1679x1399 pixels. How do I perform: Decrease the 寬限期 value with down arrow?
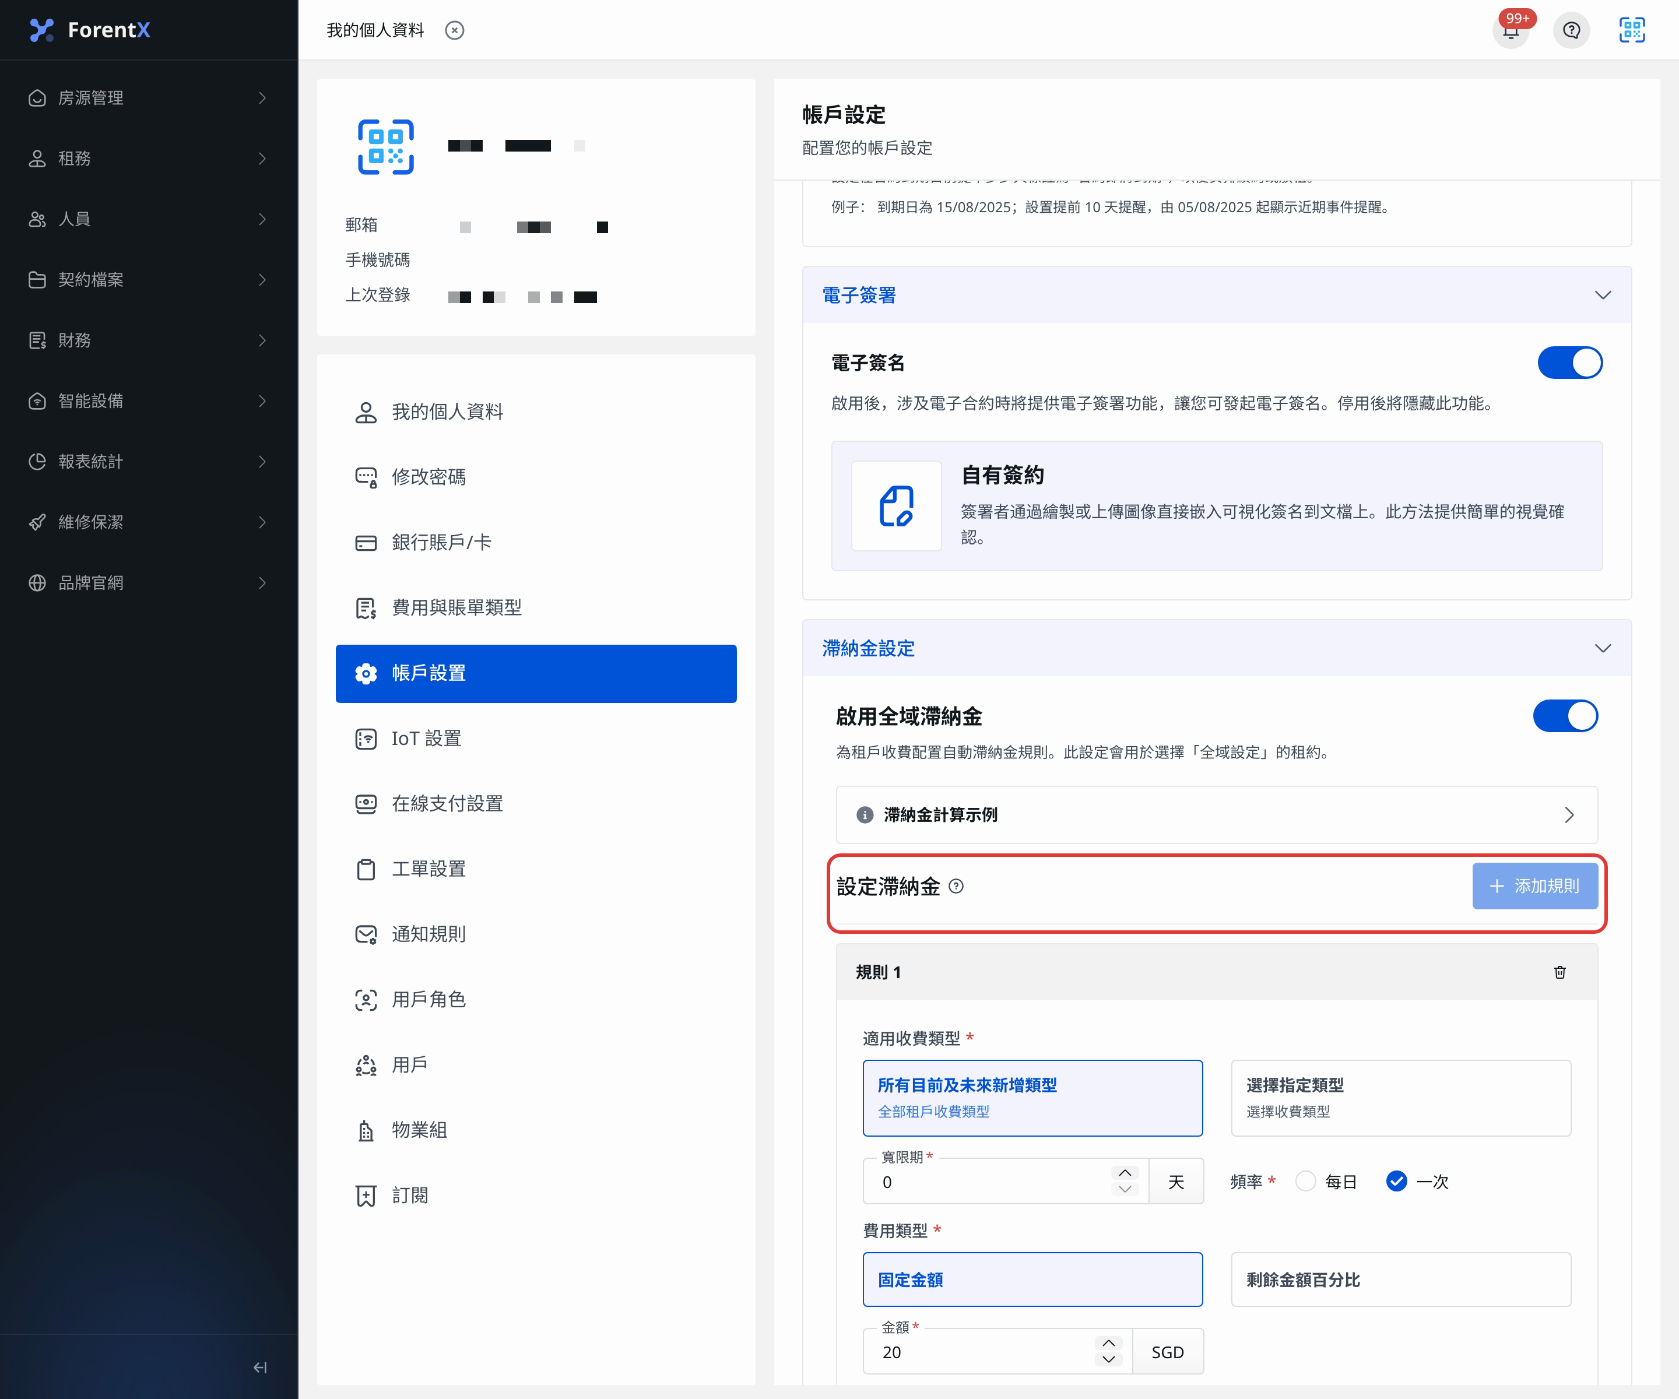pos(1125,1190)
